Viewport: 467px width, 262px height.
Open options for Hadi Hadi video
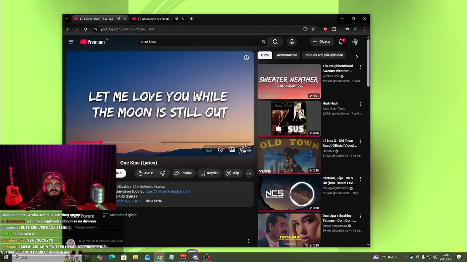click(360, 104)
